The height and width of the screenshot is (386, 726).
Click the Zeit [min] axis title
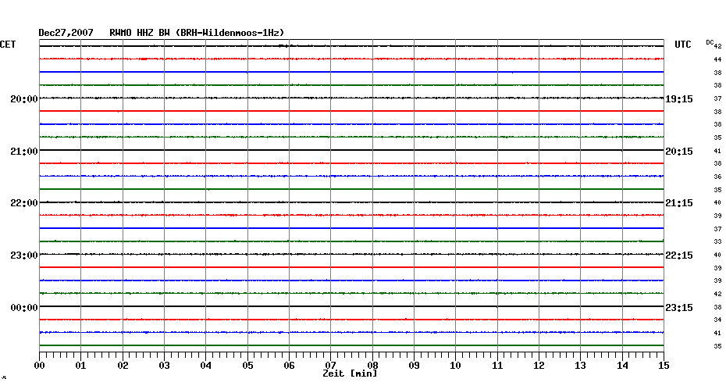350,373
